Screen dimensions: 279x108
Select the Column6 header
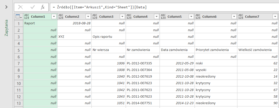pos(209,16)
